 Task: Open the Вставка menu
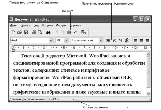tap(47, 25)
